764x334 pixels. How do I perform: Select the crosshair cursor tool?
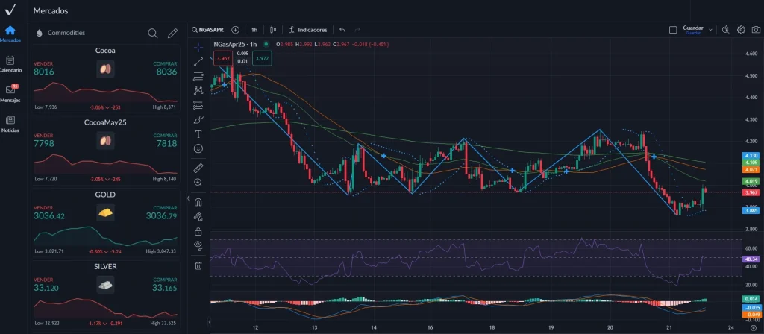[x=198, y=47]
